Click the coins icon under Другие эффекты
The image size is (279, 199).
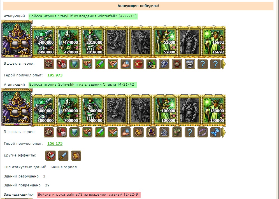pos(76,156)
